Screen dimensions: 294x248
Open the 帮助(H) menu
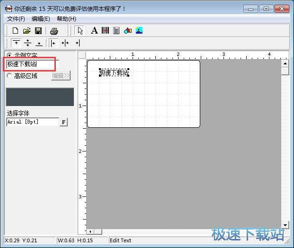66,19
